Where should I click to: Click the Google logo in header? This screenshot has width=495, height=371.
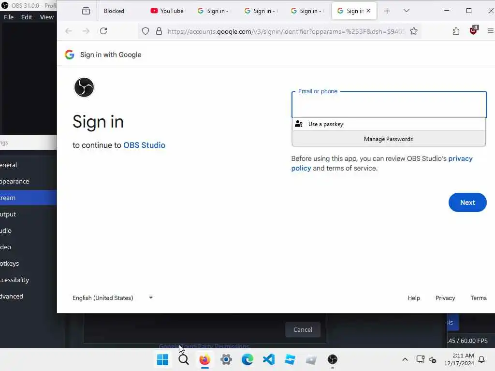[70, 55]
